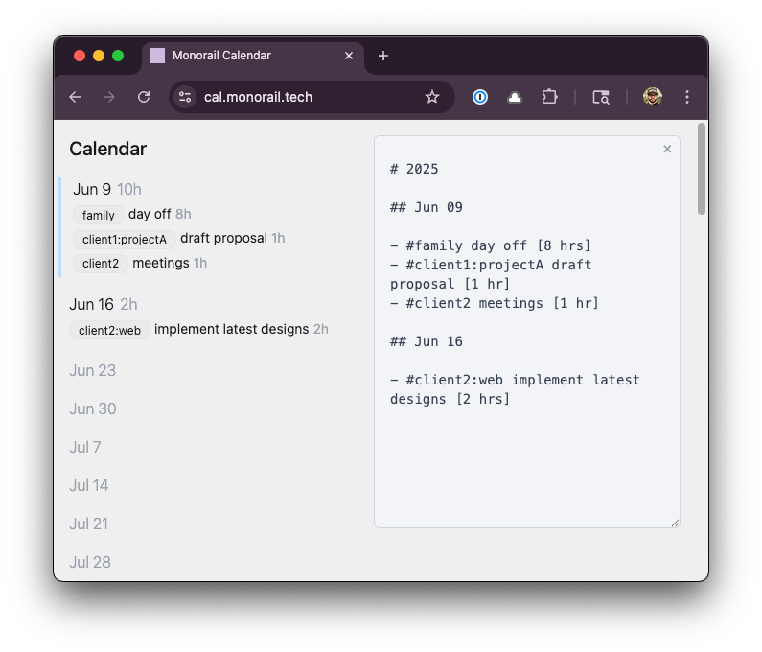Open the Jul 7 week
Viewport: 762px width, 652px height.
coord(85,448)
